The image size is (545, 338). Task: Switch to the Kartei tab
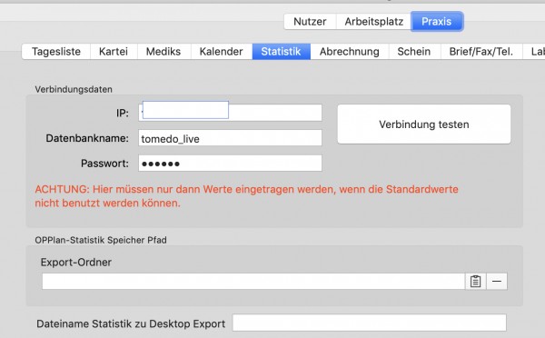click(x=114, y=52)
